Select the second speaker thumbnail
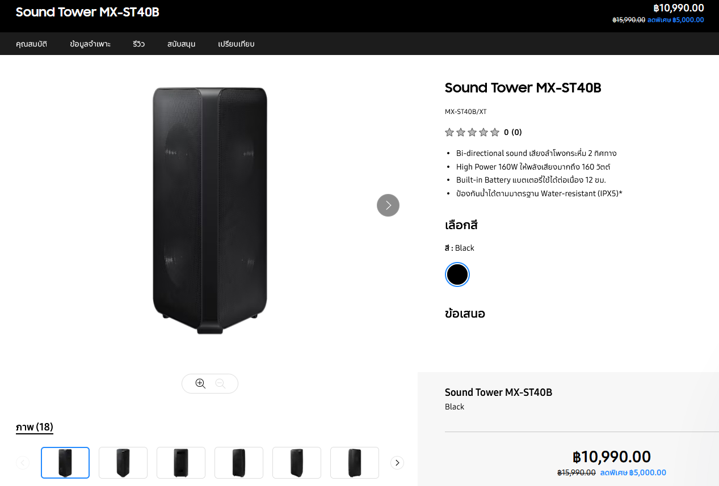 [123, 463]
